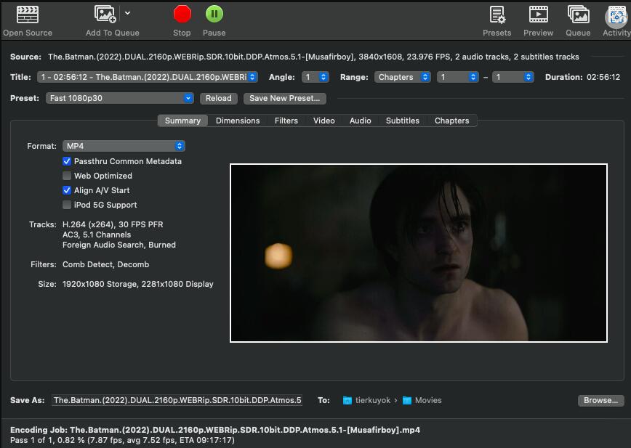631x448 pixels.
Task: Switch to the Filters tab
Action: point(286,121)
